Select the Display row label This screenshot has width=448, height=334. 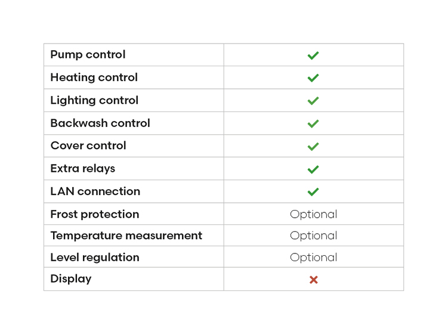71,279
